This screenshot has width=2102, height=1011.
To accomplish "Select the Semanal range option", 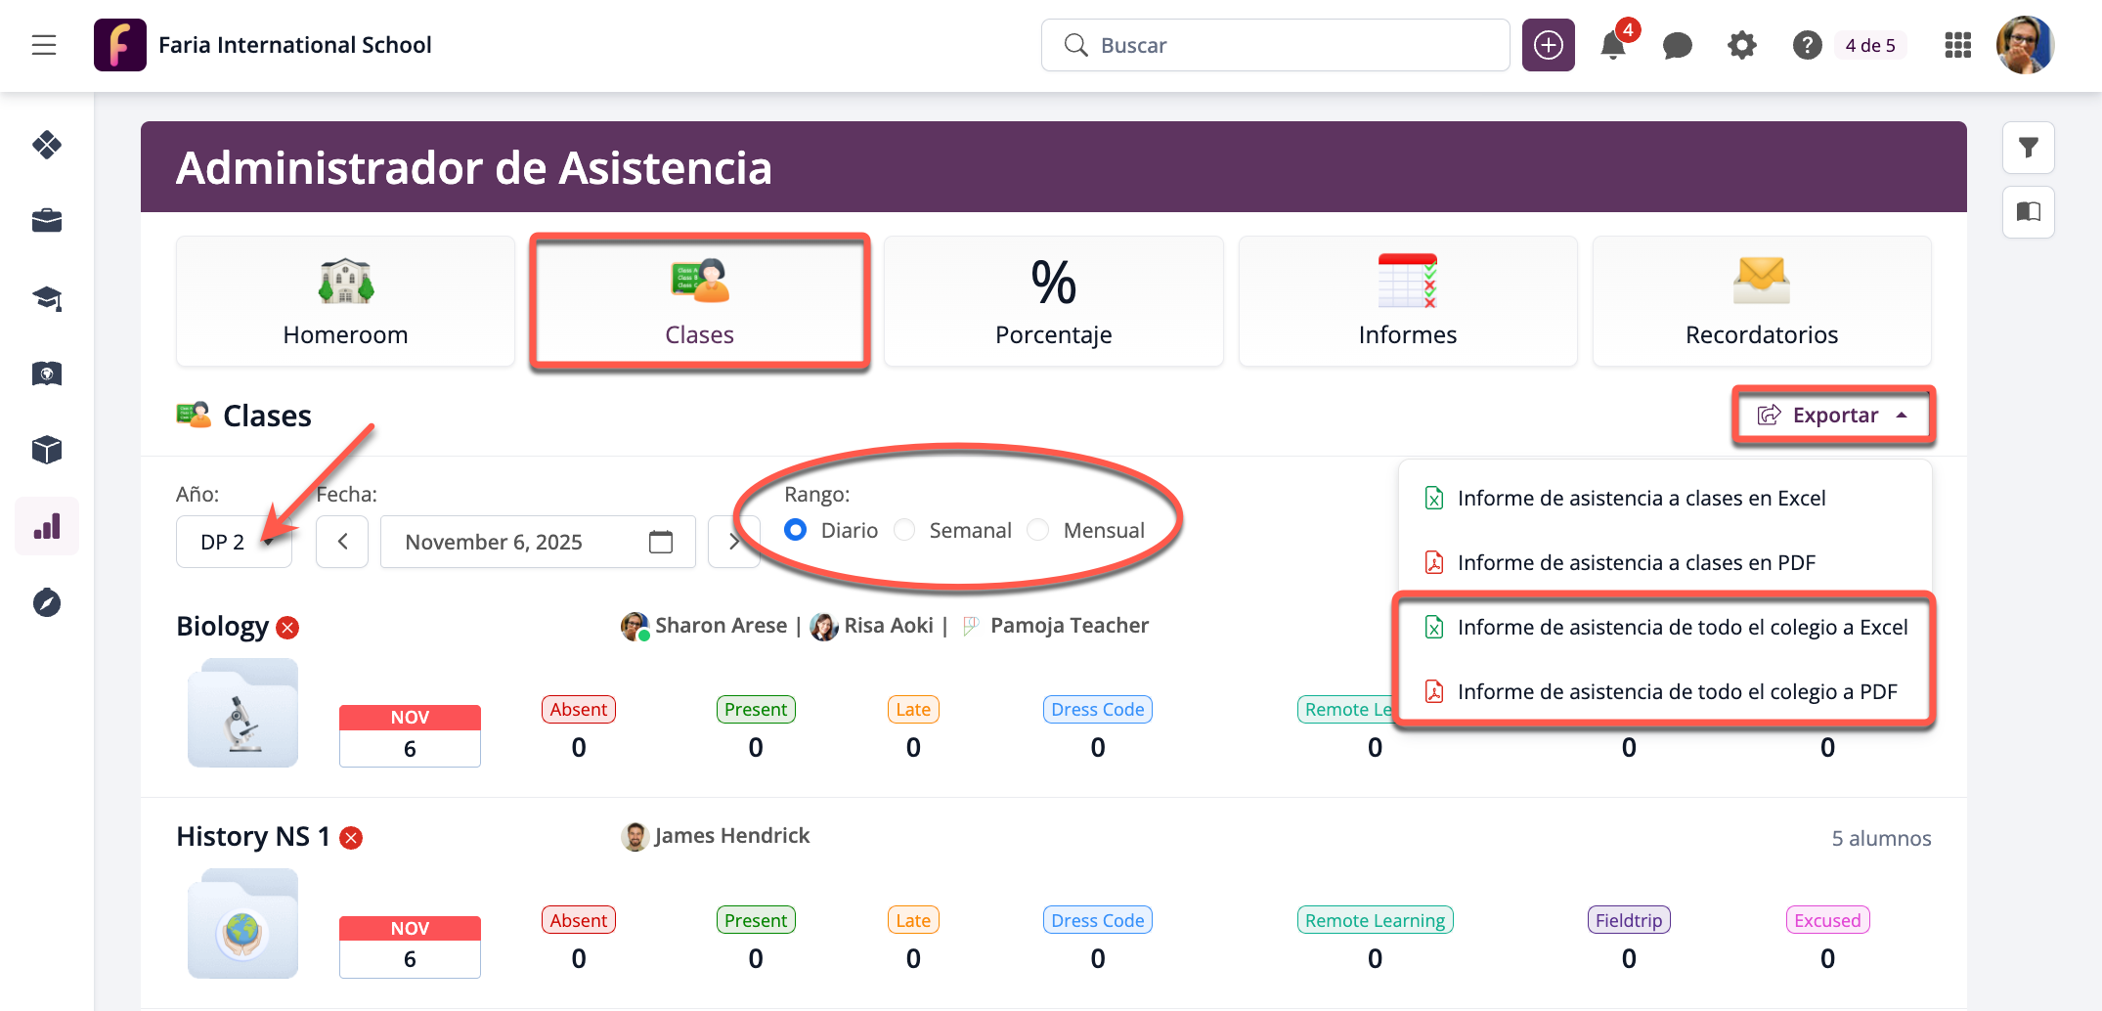I will 905,530.
